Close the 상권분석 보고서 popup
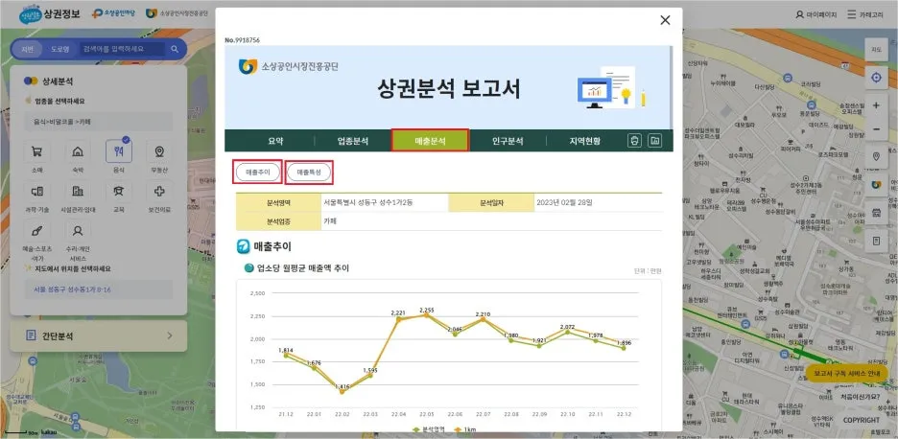 (665, 20)
